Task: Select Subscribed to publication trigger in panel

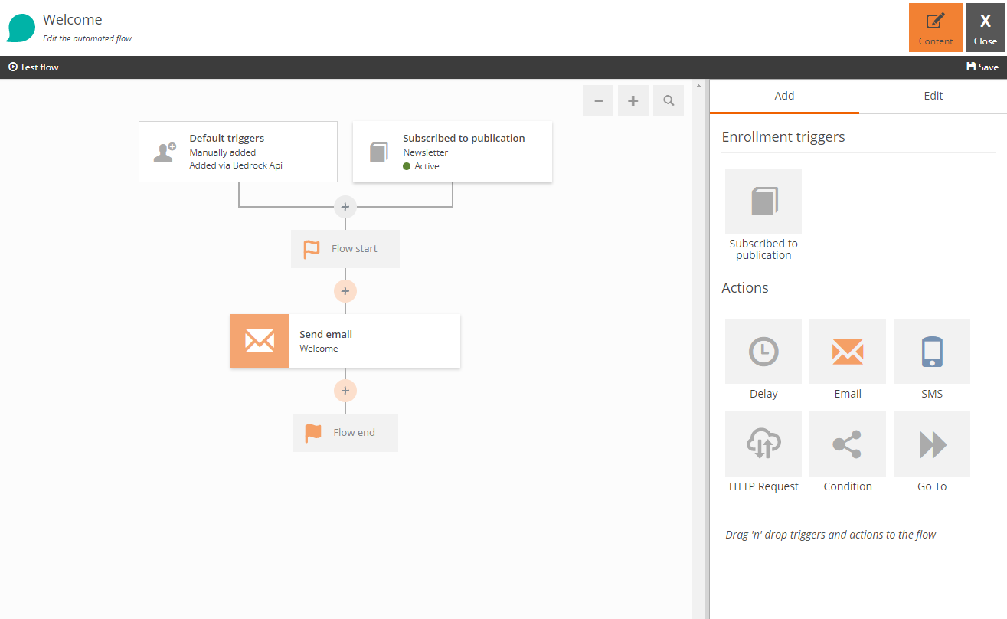Action: pos(763,201)
